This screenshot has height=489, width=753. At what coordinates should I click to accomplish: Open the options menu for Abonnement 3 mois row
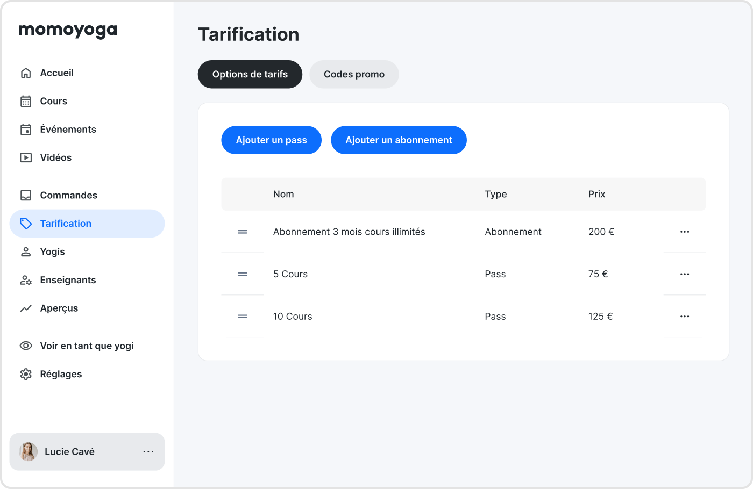pyautogui.click(x=685, y=232)
